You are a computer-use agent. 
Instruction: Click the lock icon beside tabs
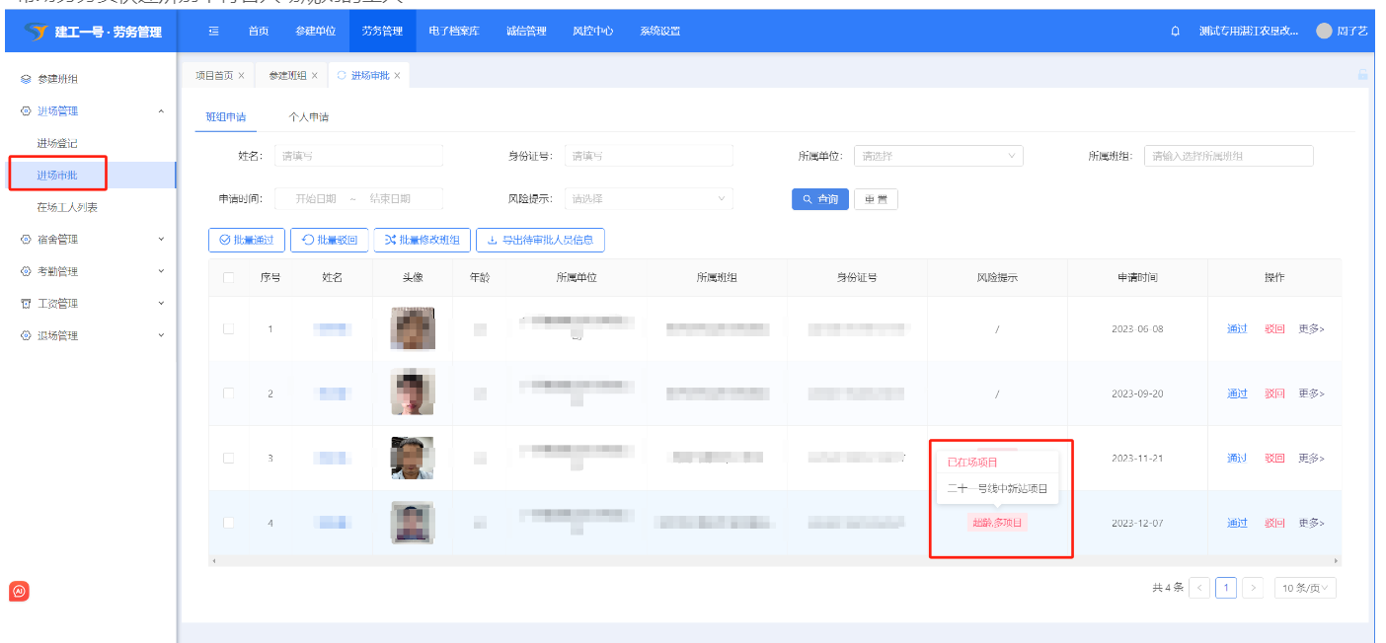[x=1362, y=75]
